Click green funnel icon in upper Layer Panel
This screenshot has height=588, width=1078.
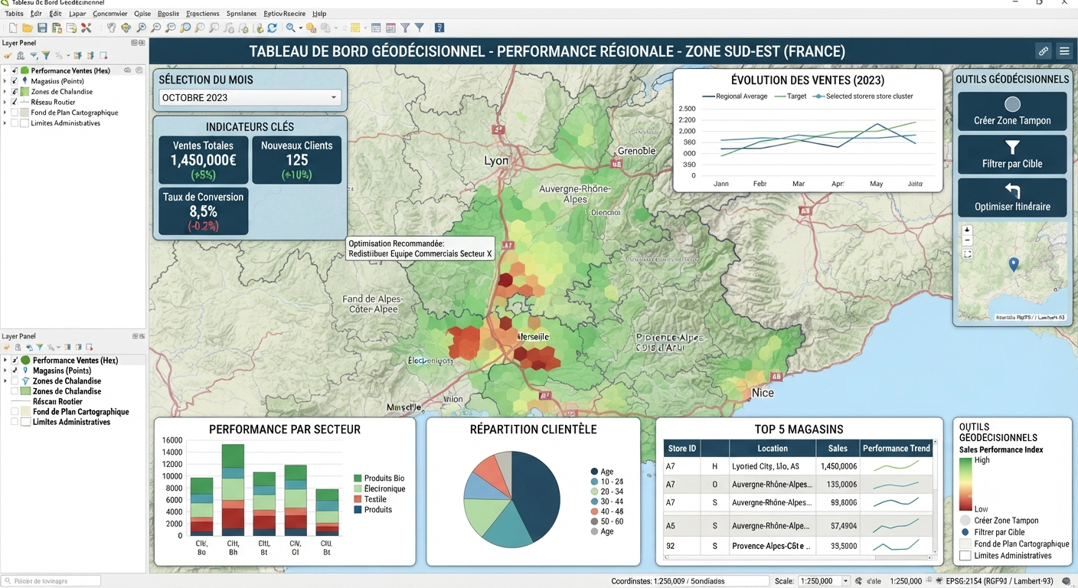[46, 56]
